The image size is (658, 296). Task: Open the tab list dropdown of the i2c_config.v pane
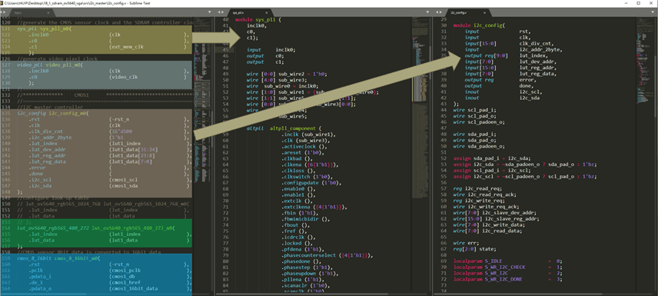coord(653,12)
